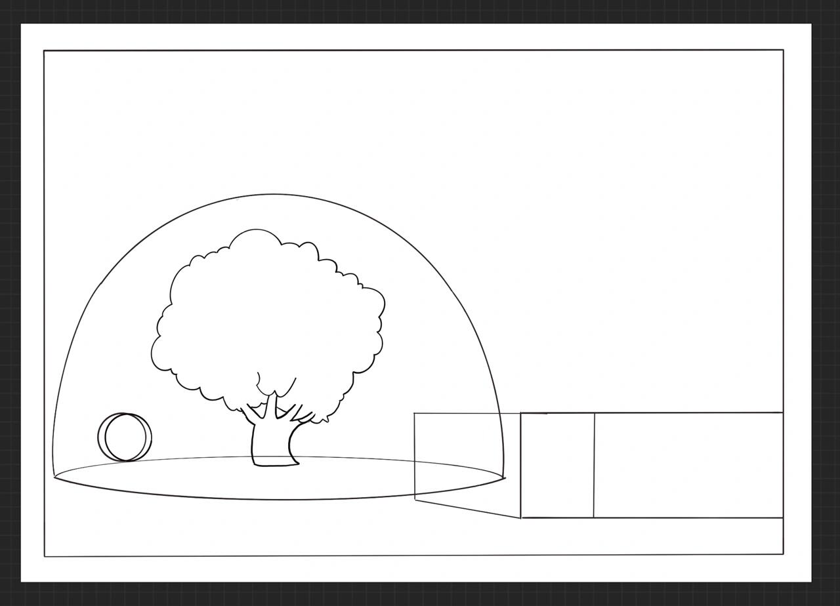Select the small double circle near dome edge
840x606 pixels.
(x=125, y=437)
